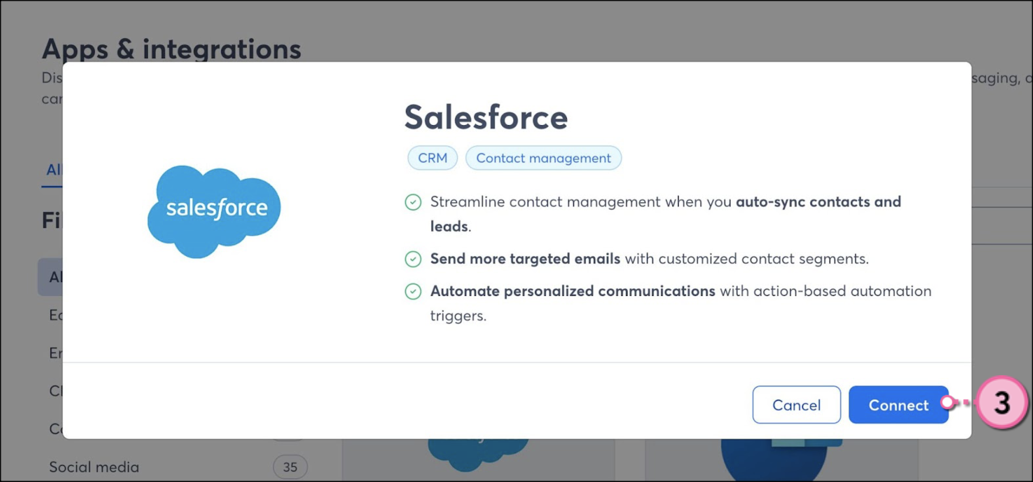Click the checkmark icon beside targeted emails
This screenshot has height=482, width=1033.
(x=413, y=259)
